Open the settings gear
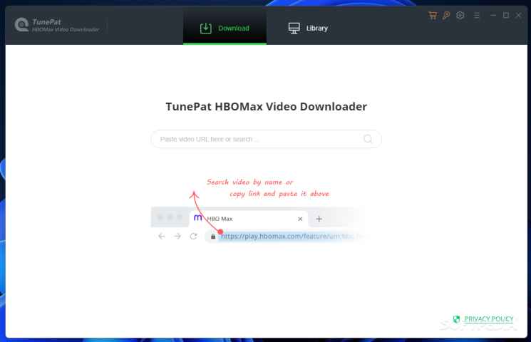Screen dimensions: 531x342 coord(460,15)
